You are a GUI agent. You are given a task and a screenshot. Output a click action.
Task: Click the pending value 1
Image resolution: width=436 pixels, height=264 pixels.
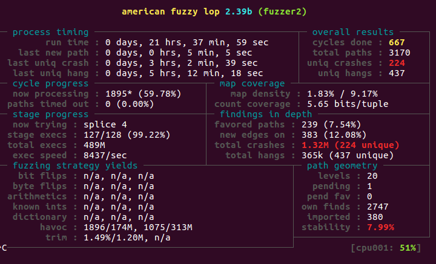(369, 186)
